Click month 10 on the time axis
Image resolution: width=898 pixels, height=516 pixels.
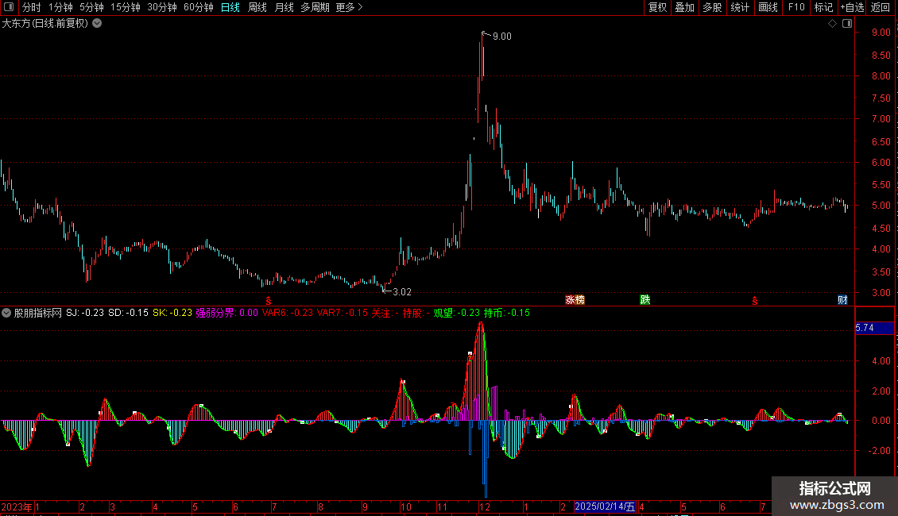coord(405,506)
